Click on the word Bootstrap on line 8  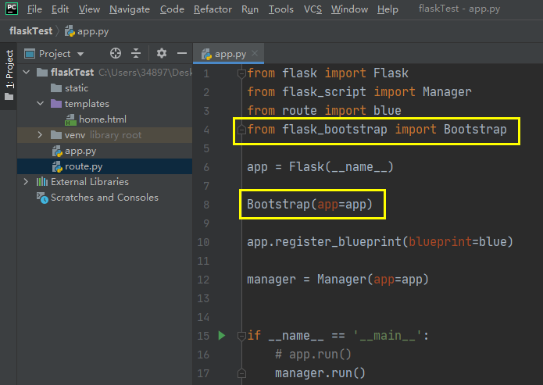[278, 205]
